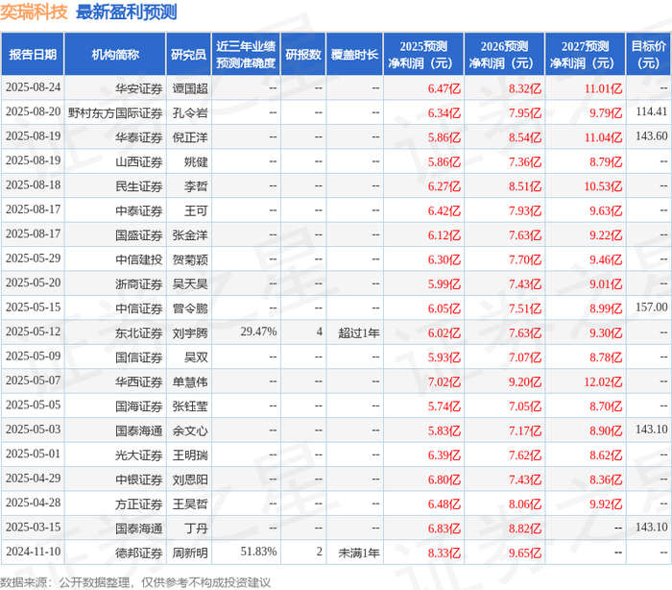Select accuracy value 29.47%

[x=258, y=332]
